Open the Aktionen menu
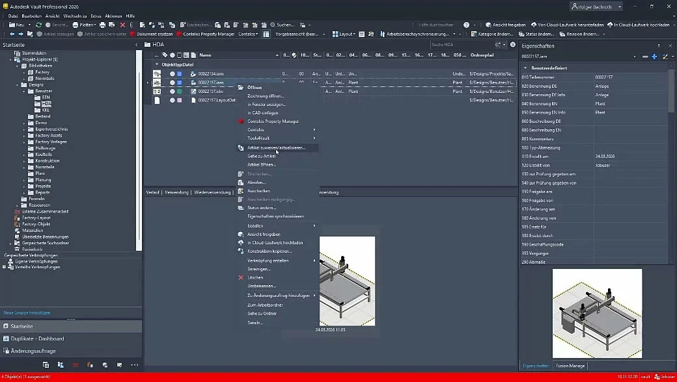The height and width of the screenshot is (382, 677). pyautogui.click(x=113, y=16)
